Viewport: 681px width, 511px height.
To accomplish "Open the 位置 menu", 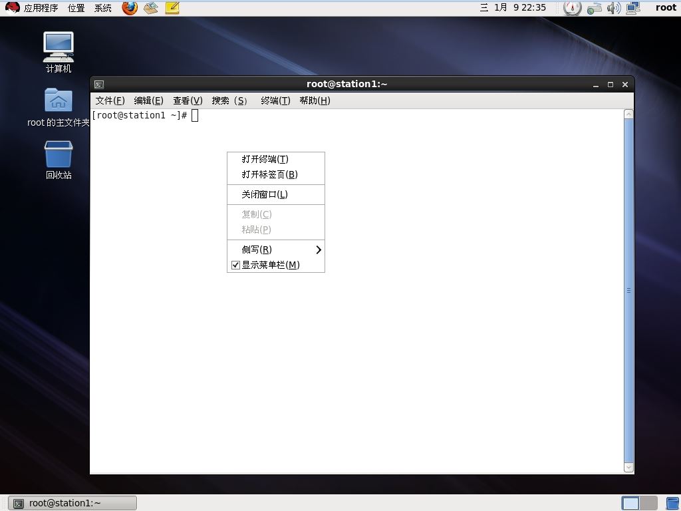I will 76,8.
